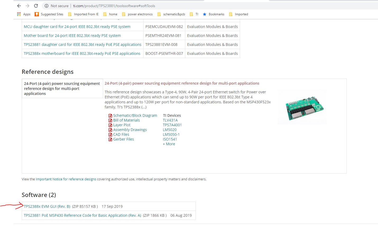The width and height of the screenshot is (378, 227).
Task: Click the Software (2) heading
Action: pyautogui.click(x=39, y=195)
